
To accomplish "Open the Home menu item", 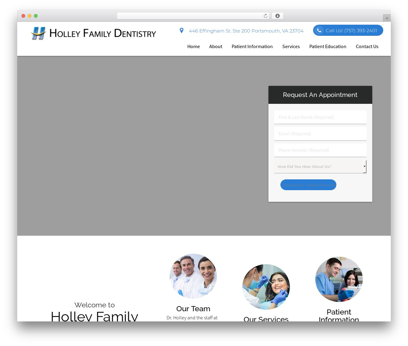I will click(193, 47).
